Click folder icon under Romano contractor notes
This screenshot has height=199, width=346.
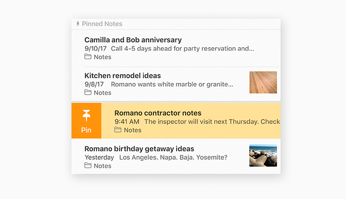tap(118, 130)
